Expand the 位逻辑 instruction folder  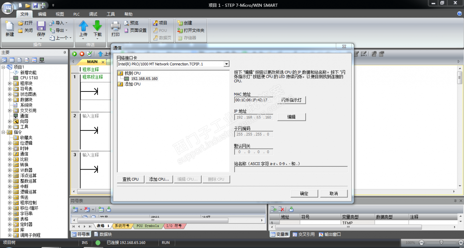click(x=10, y=143)
